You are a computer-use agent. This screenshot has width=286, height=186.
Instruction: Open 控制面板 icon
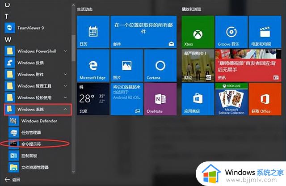pyautogui.click(x=14, y=156)
